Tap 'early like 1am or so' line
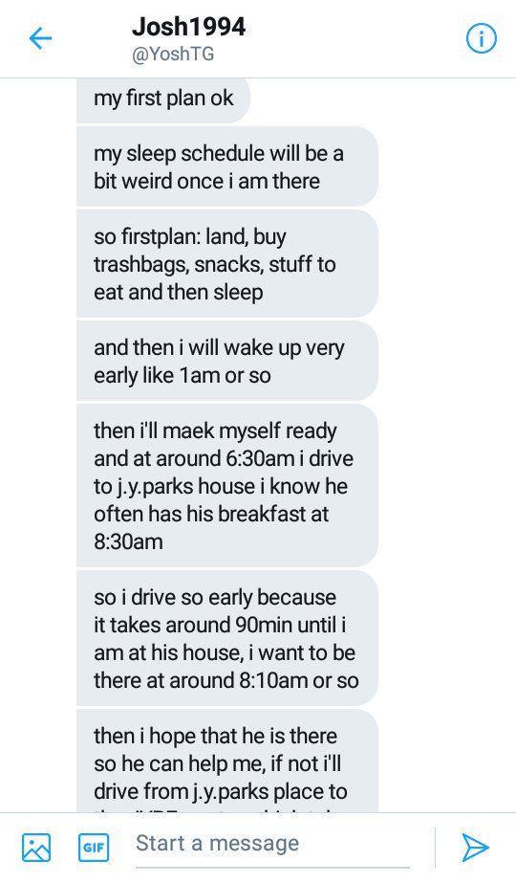Viewport: 516px width, 883px height. [183, 376]
